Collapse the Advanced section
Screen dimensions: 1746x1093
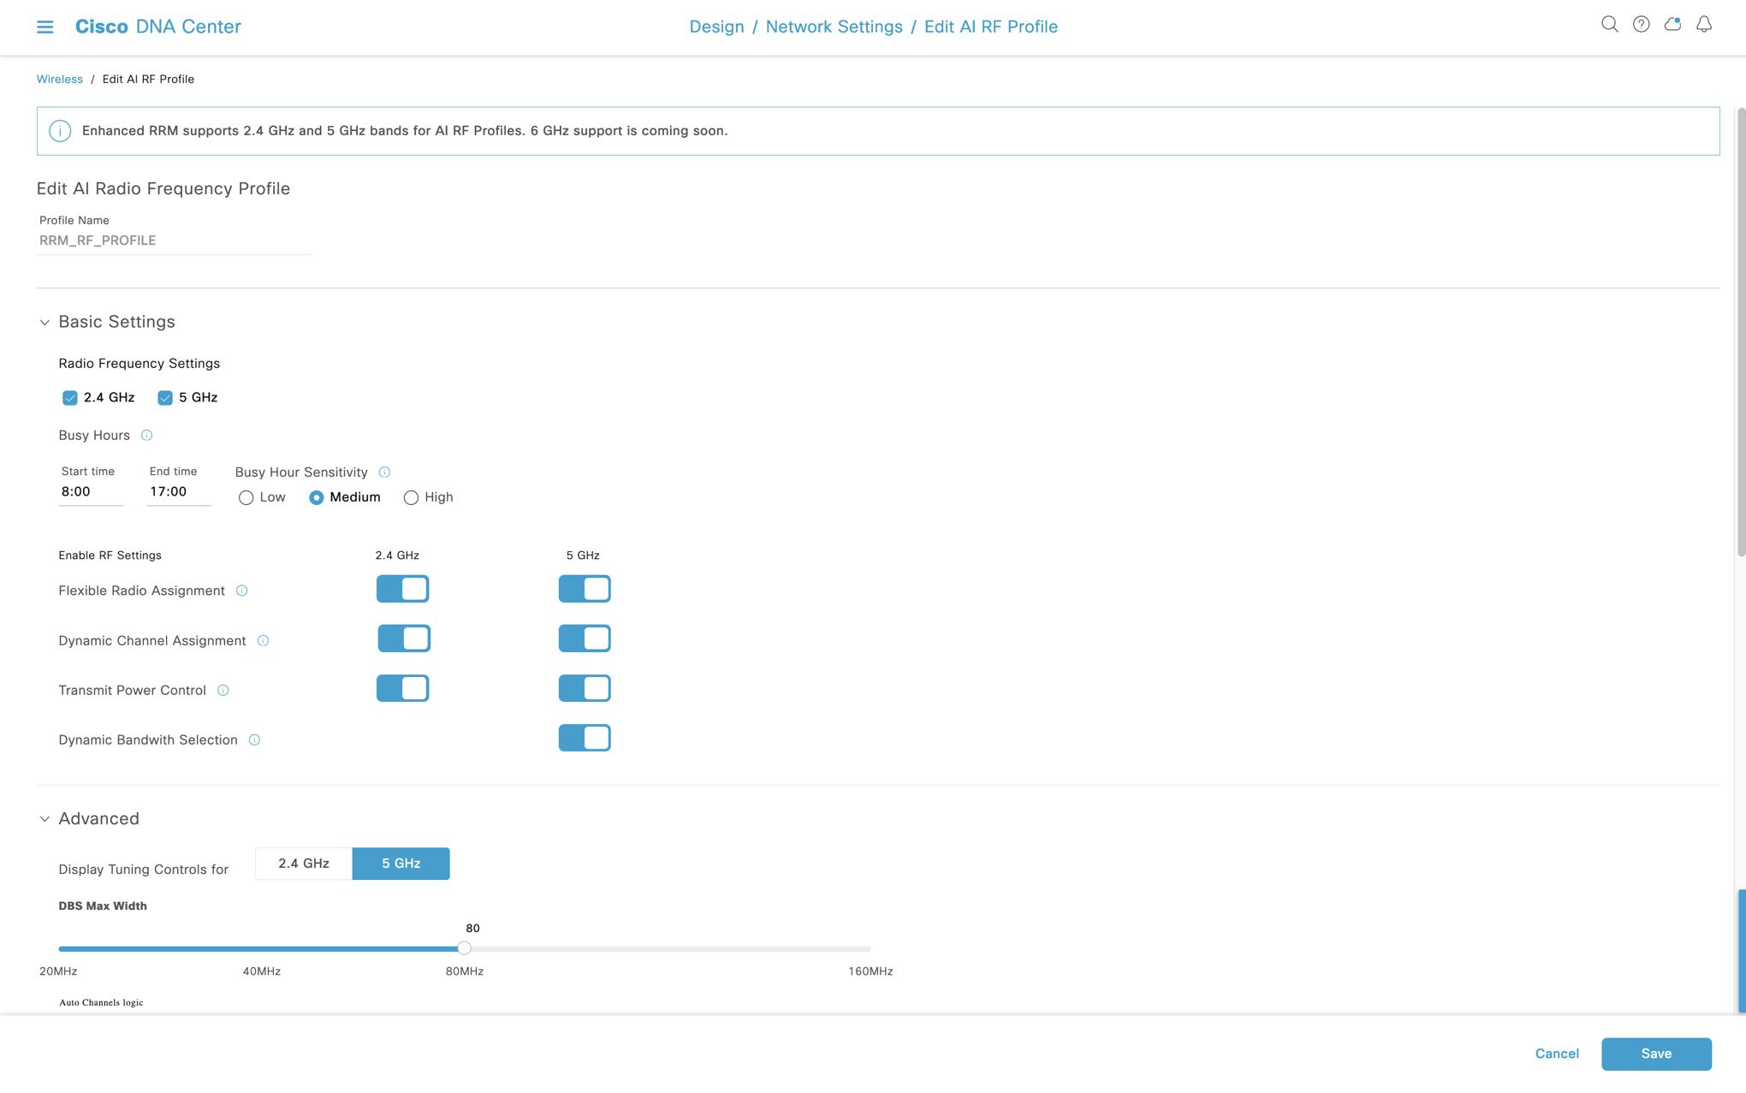(45, 819)
